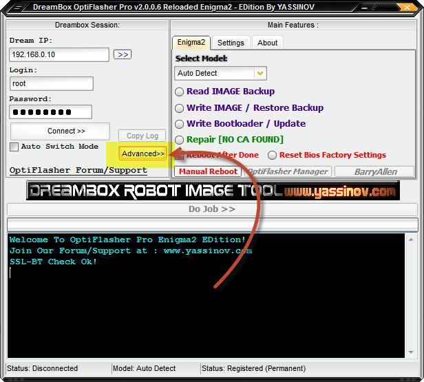Click the Copy Log button
Image resolution: width=424 pixels, height=382 pixels.
pyautogui.click(x=142, y=136)
